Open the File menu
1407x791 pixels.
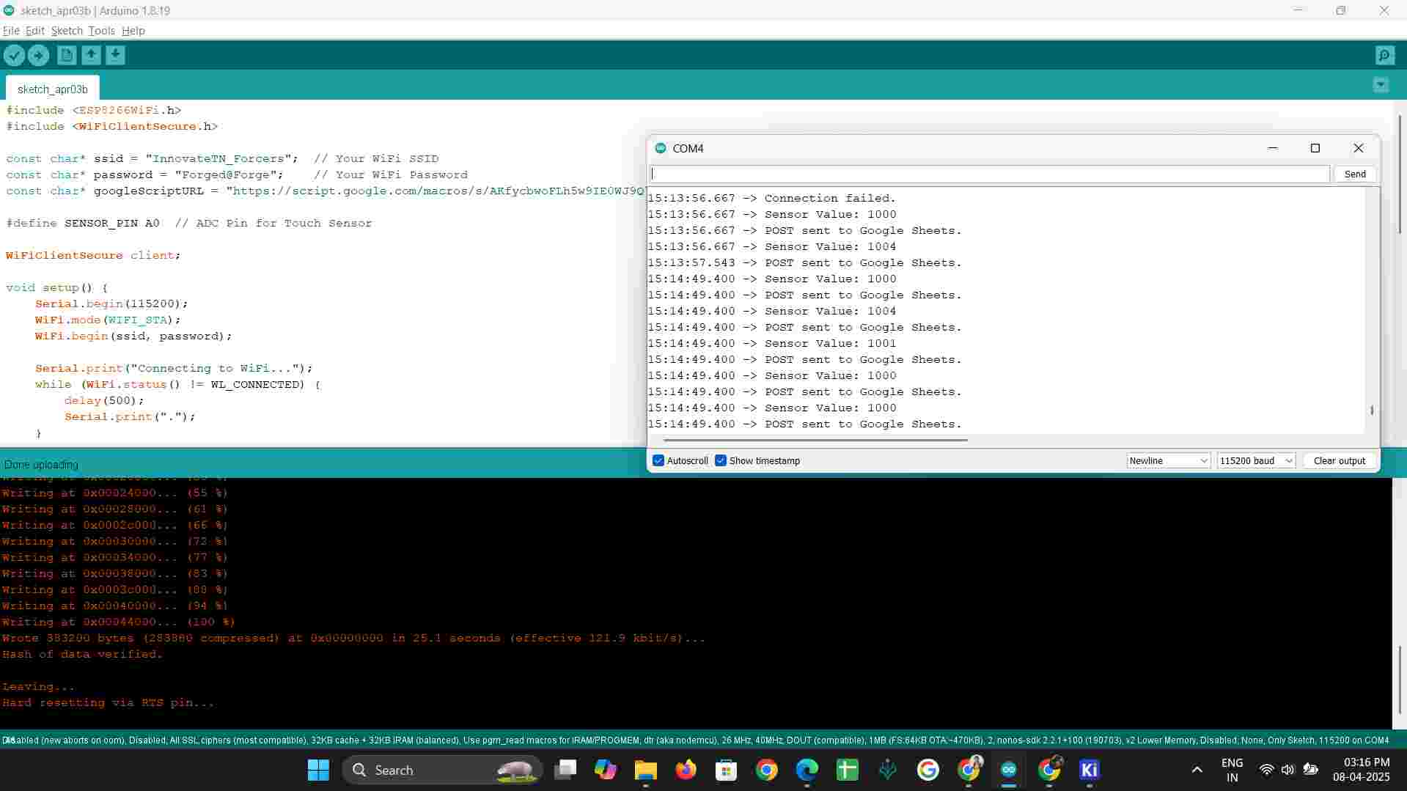[11, 31]
